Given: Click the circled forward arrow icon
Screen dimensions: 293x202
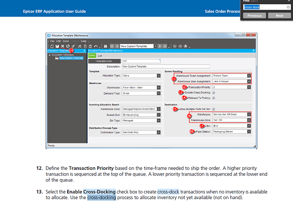Looking at the screenshot, I should [x=180, y=46].
